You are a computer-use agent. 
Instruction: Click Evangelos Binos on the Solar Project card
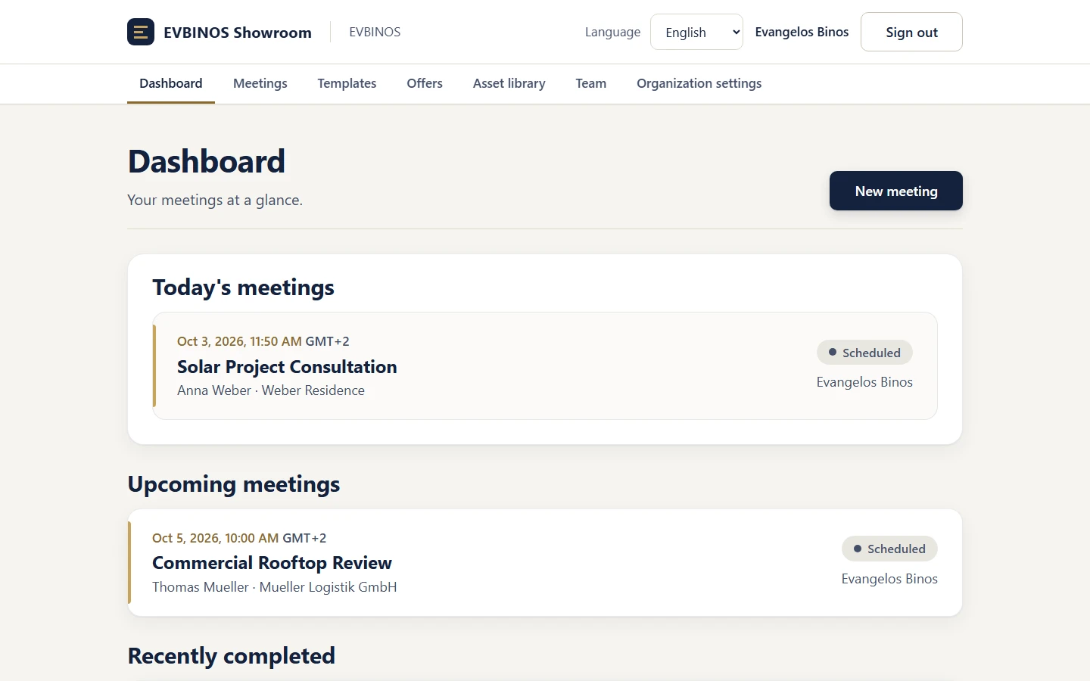(x=864, y=382)
